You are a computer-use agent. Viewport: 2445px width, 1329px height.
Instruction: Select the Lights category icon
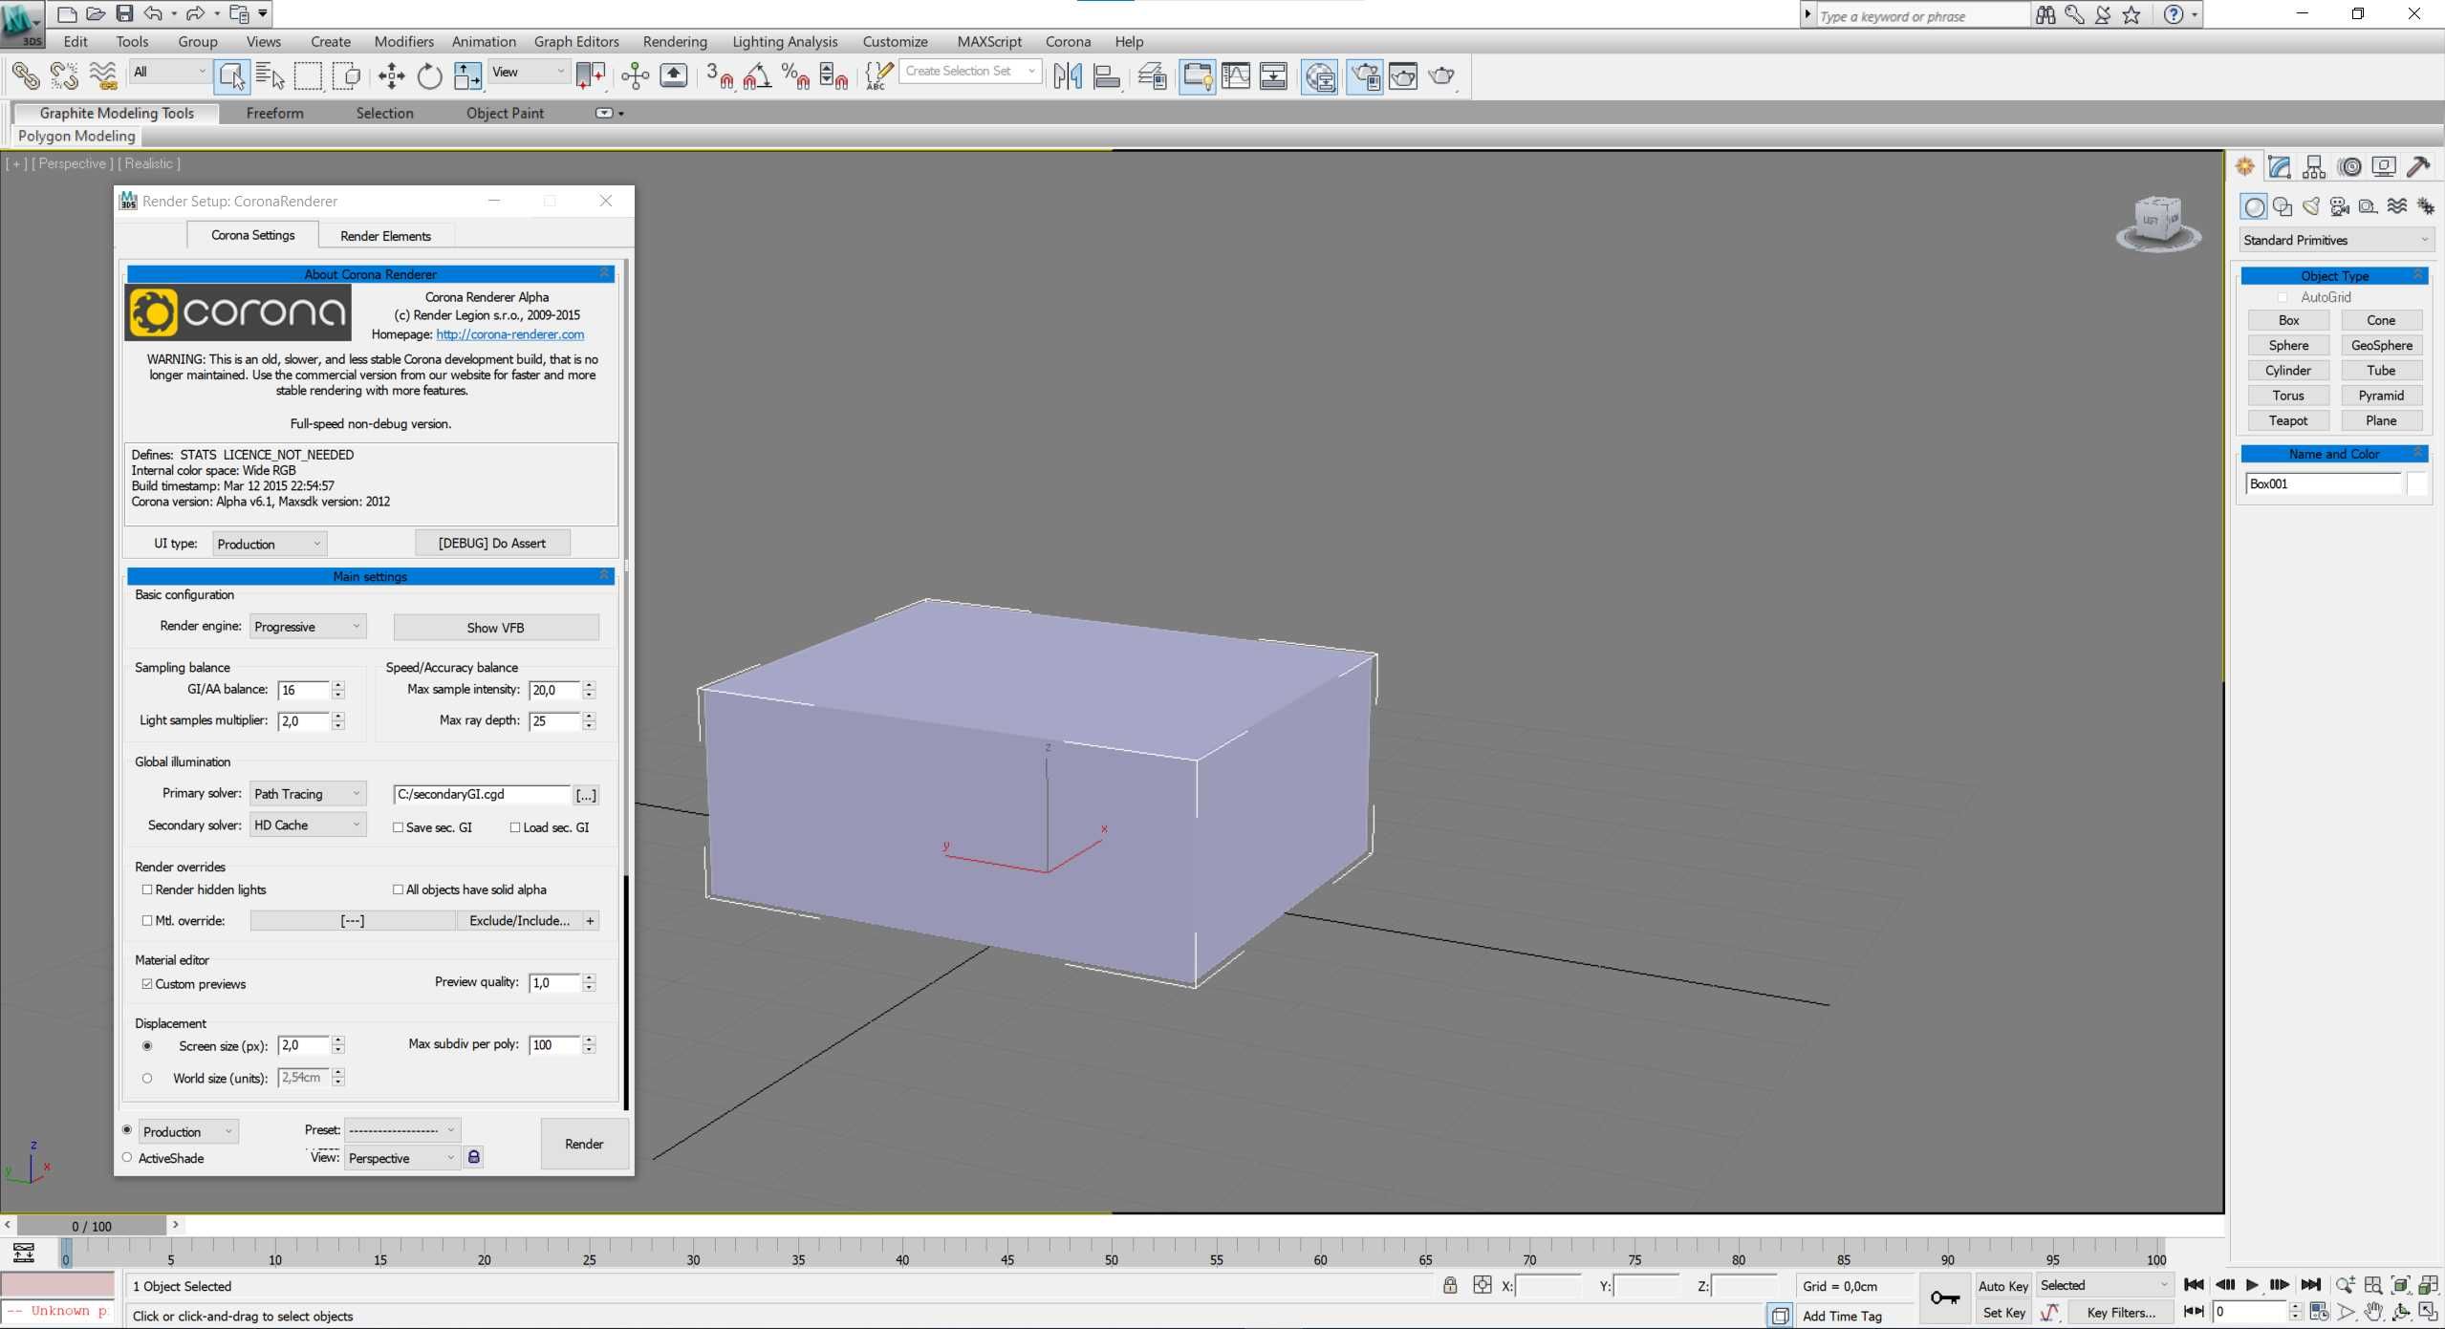click(x=2311, y=206)
